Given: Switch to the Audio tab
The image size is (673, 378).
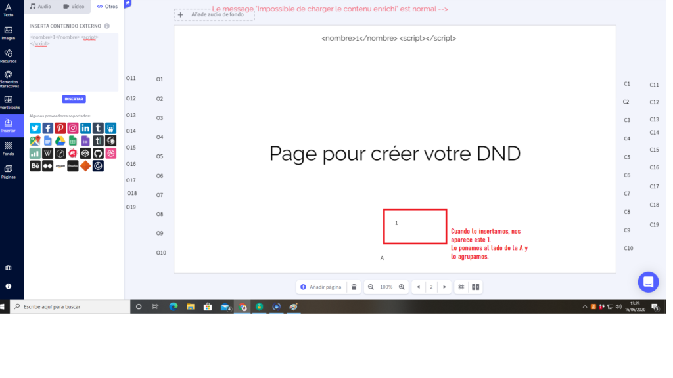Looking at the screenshot, I should coord(40,6).
